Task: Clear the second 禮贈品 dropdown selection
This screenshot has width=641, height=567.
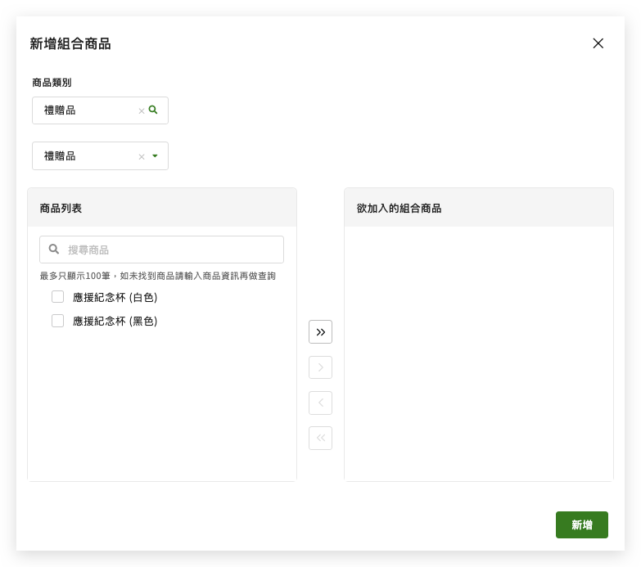Action: coord(142,157)
